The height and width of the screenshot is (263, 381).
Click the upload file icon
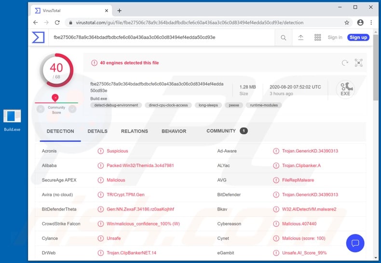(300, 38)
